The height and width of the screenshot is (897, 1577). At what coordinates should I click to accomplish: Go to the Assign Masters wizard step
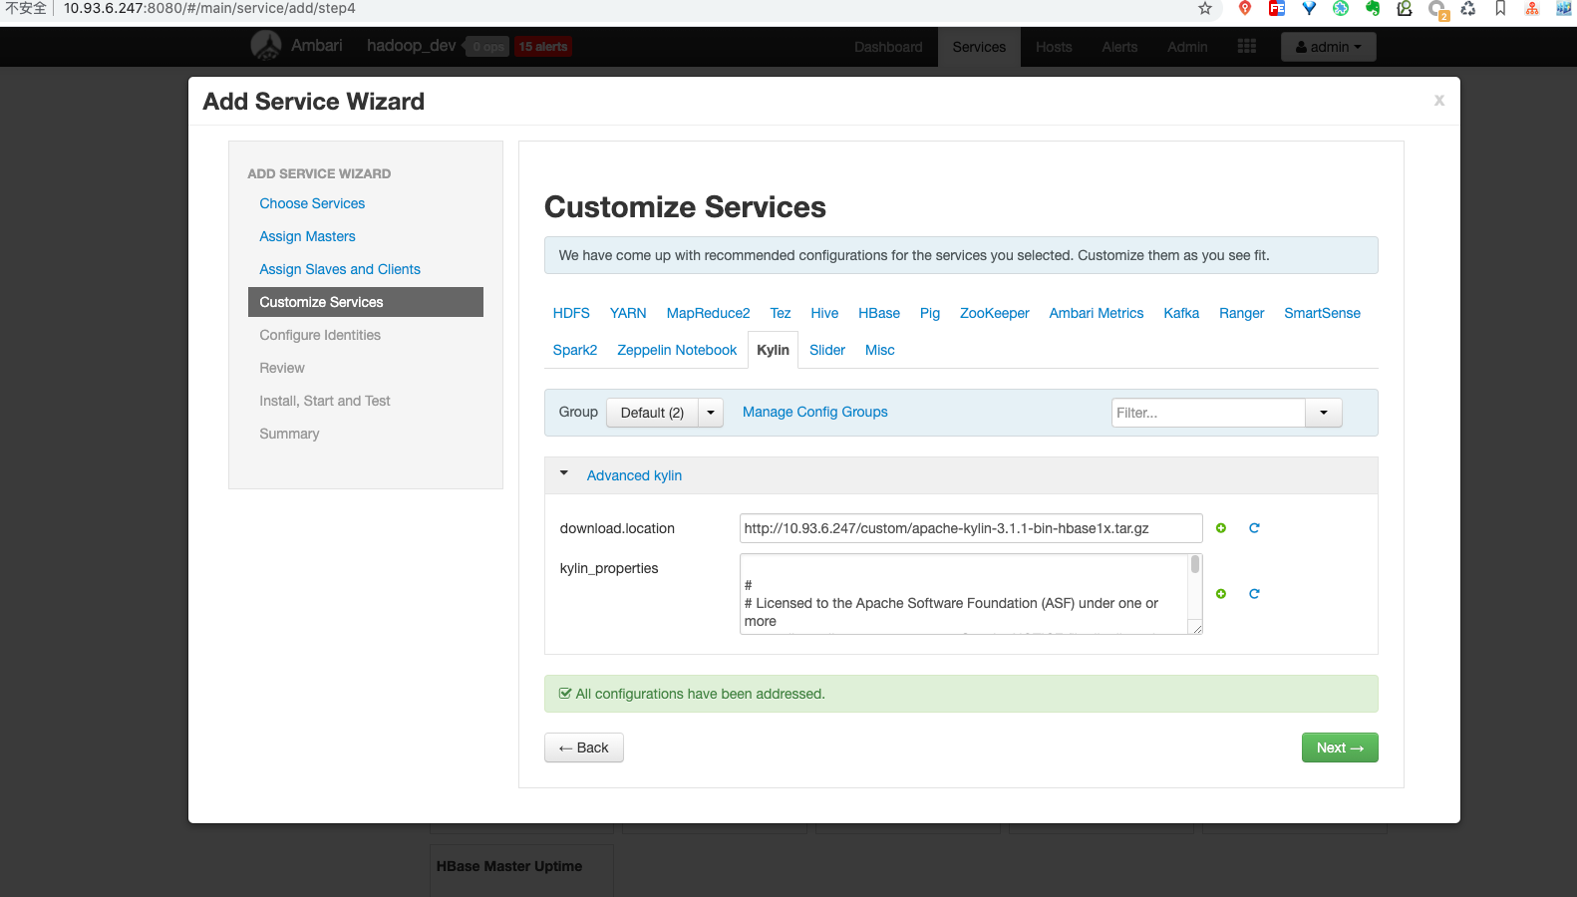(307, 236)
